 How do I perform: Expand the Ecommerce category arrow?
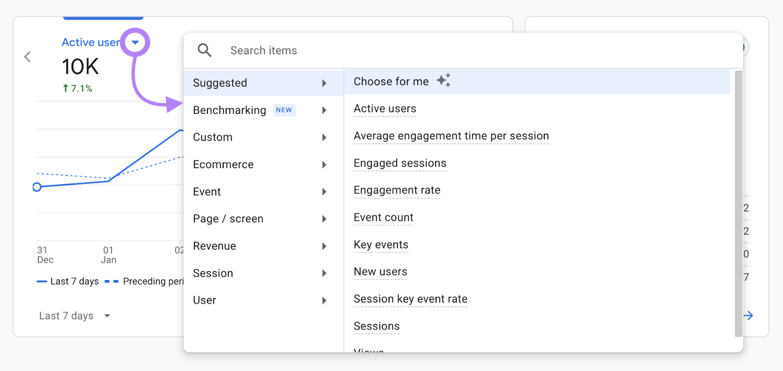coord(324,165)
